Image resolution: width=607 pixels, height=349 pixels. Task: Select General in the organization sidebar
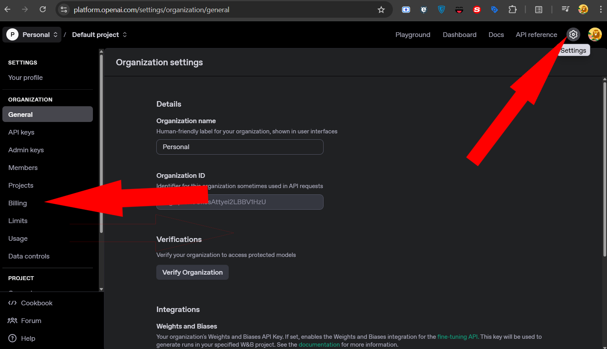[48, 114]
